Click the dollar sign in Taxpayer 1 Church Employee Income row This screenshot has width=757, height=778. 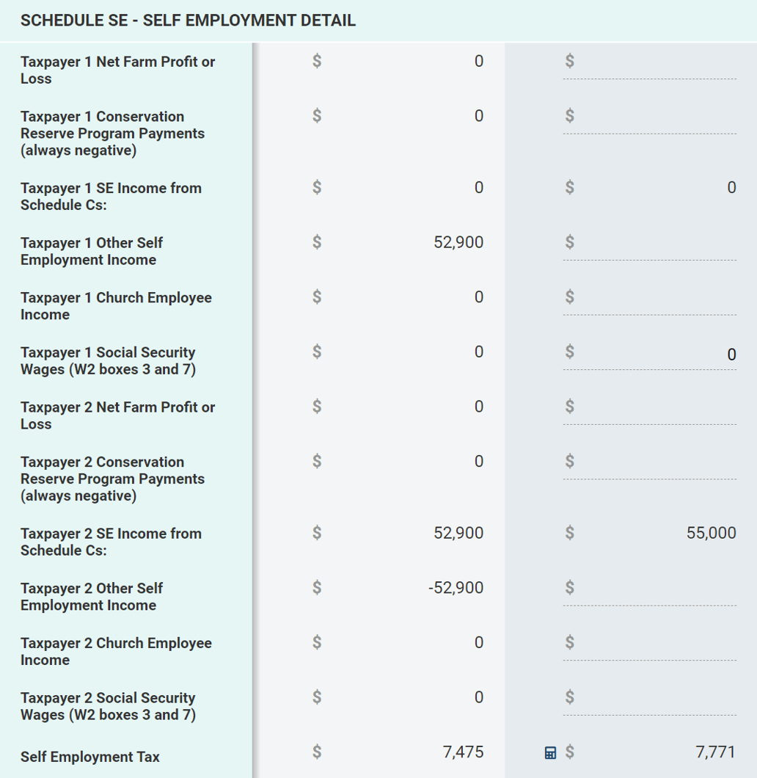pos(316,297)
